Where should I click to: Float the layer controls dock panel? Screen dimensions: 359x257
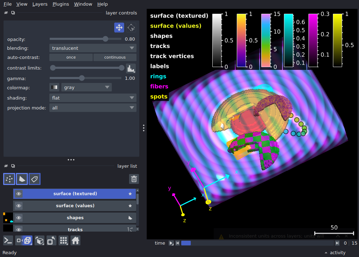(x=13, y=13)
